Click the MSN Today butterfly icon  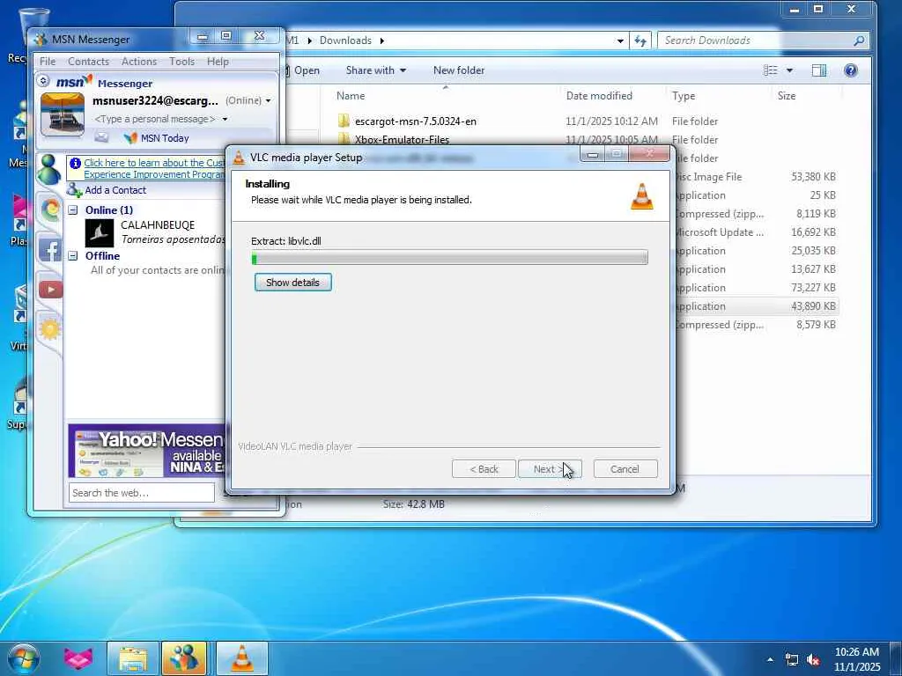[x=130, y=138]
